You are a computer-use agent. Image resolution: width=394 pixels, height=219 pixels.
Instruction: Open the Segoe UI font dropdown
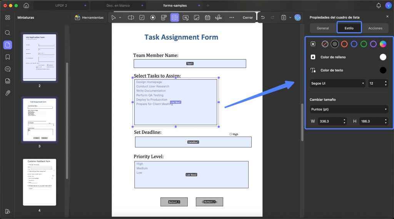337,83
